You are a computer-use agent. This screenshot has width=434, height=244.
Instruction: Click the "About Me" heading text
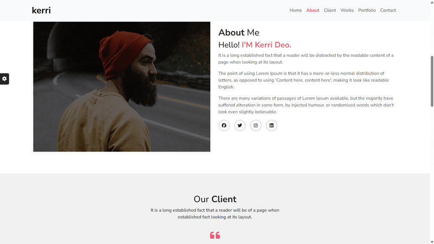tap(239, 33)
